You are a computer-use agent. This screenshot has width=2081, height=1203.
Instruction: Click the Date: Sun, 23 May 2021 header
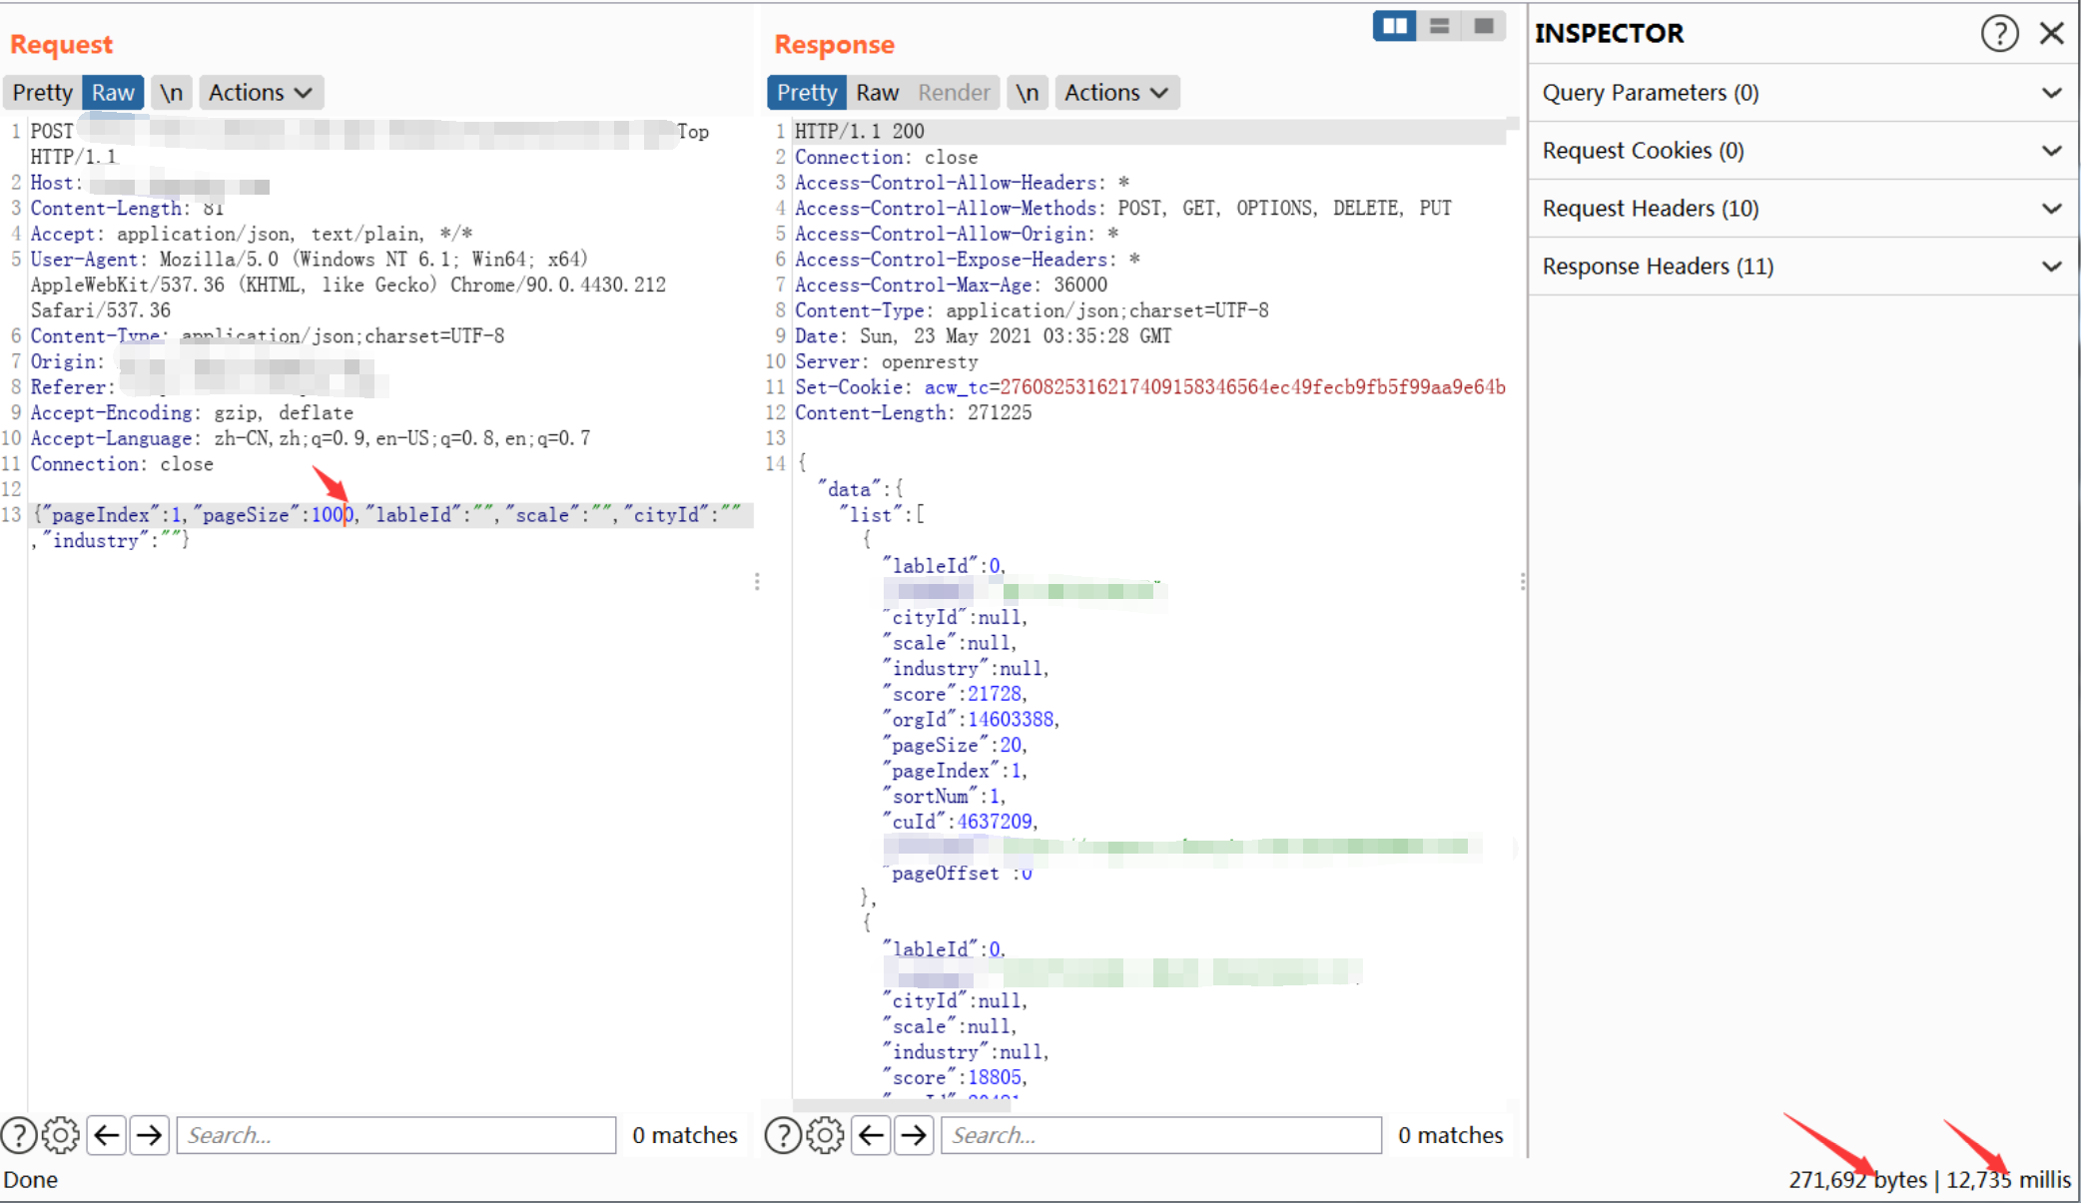click(x=984, y=336)
